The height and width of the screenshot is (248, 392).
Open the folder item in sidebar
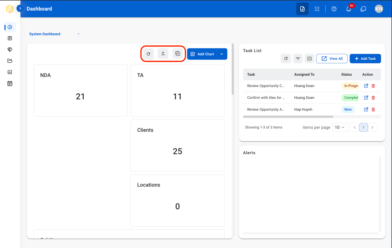pyautogui.click(x=10, y=61)
